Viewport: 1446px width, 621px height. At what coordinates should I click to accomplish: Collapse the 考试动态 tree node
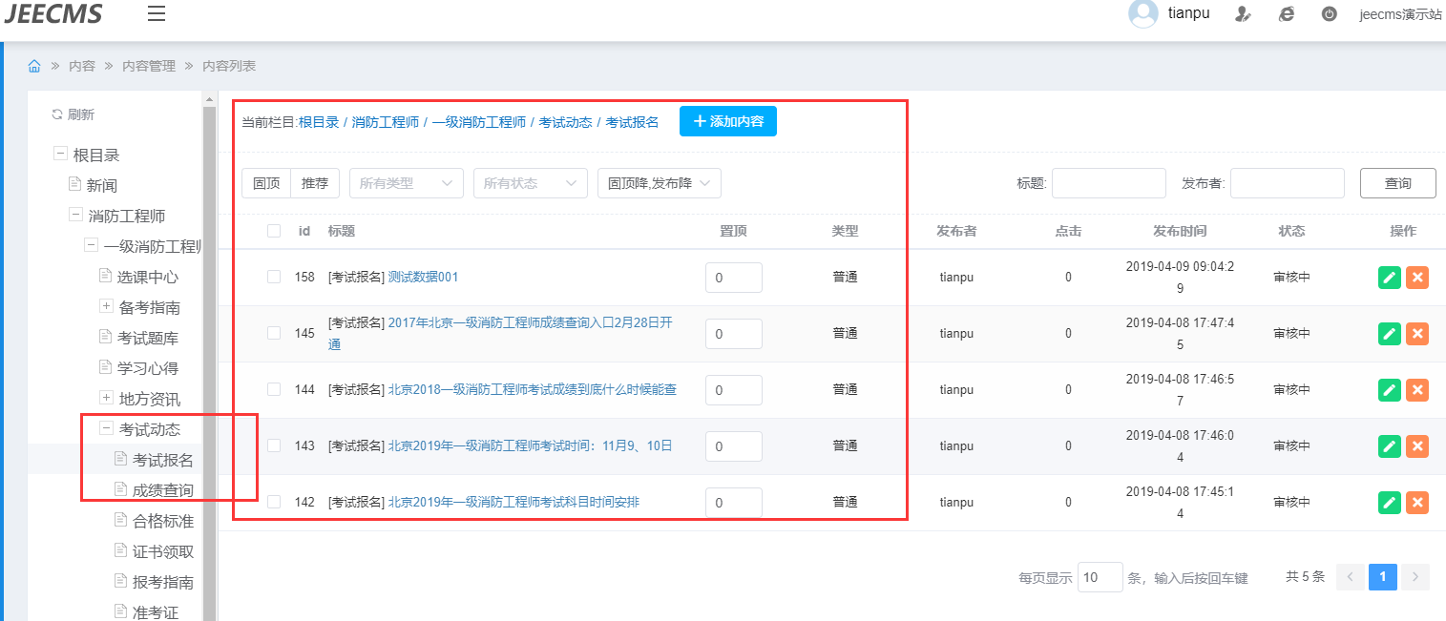point(106,429)
